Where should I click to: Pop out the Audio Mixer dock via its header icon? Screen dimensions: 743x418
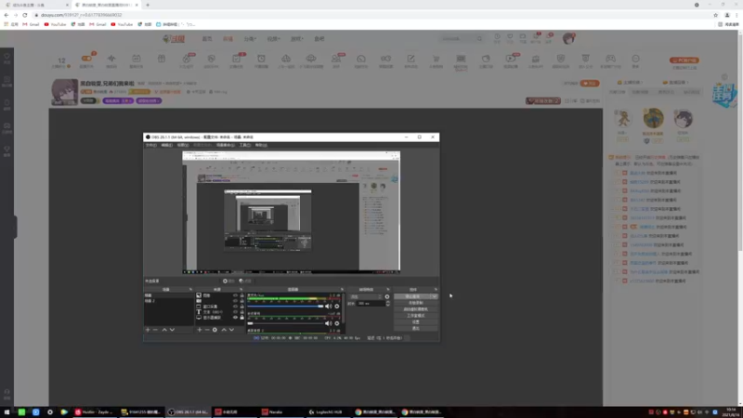click(x=342, y=289)
